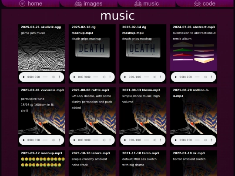
Task: Open more options for rattle.mp3 player
Action: [x=110, y=140]
